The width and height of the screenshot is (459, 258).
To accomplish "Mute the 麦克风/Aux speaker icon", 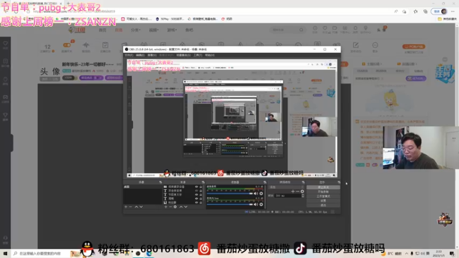I will (x=256, y=205).
